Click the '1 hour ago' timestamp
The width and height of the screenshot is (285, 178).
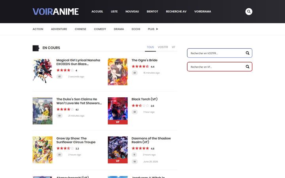pos(149,112)
